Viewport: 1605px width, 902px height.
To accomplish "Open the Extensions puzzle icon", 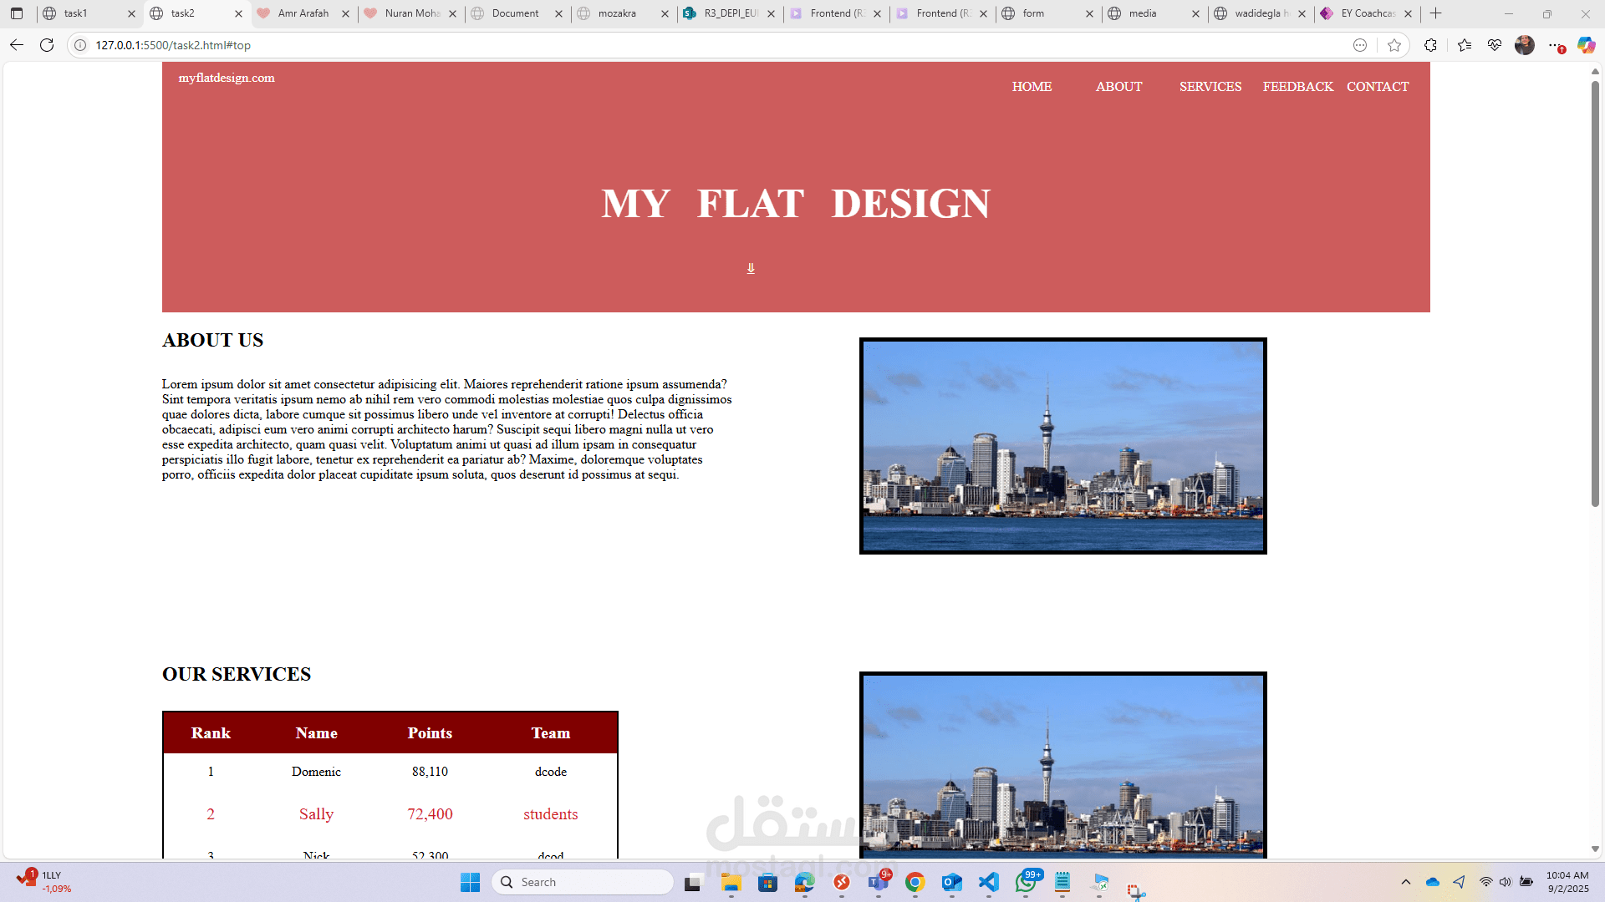I will pos(1430,45).
